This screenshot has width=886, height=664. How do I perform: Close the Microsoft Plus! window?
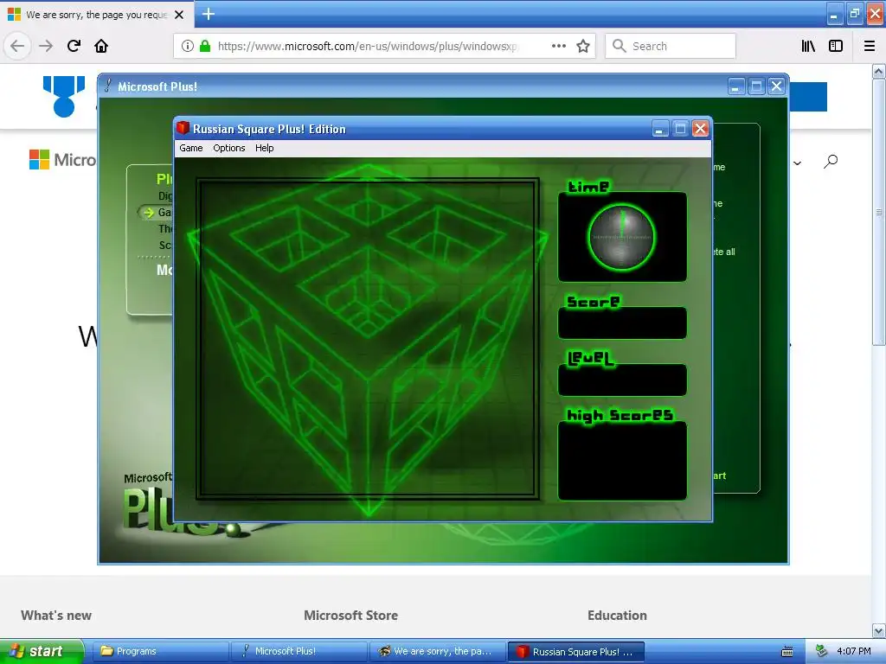[x=777, y=86]
